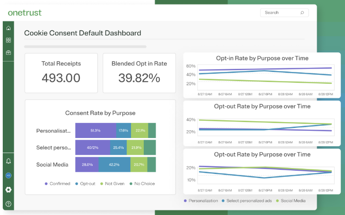Image resolution: width=345 pixels, height=215 pixels.
Task: Open the help question mark icon
Action: tap(8, 204)
